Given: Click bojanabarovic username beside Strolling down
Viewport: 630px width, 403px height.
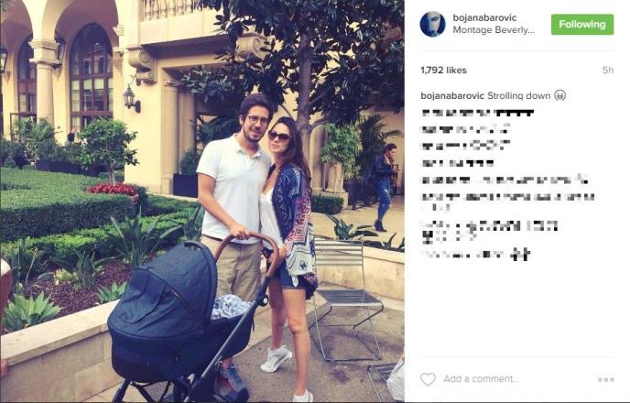Looking at the screenshot, I should [x=452, y=96].
